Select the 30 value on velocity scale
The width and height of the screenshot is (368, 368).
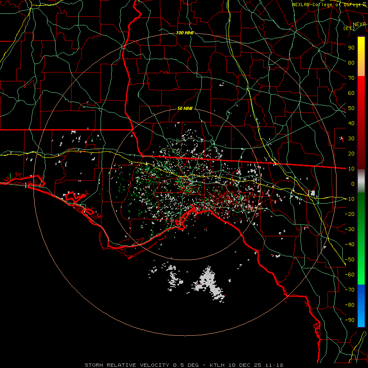point(351,139)
